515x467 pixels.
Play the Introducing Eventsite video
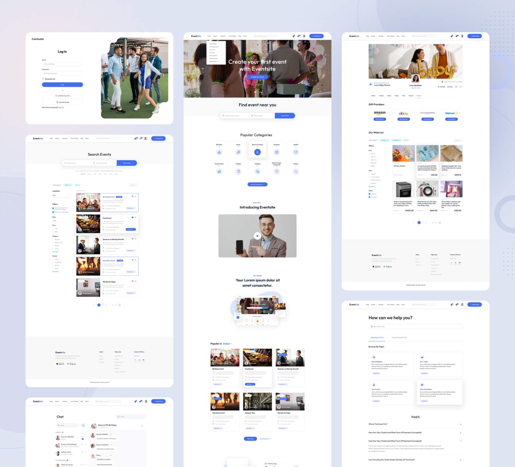tap(257, 236)
